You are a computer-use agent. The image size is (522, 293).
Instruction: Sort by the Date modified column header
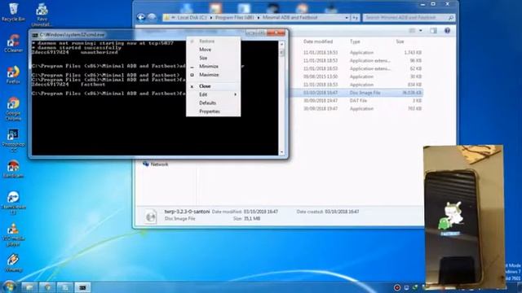(x=318, y=42)
